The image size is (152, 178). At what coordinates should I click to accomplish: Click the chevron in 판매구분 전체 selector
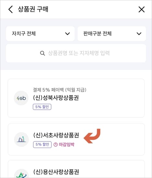(139, 34)
